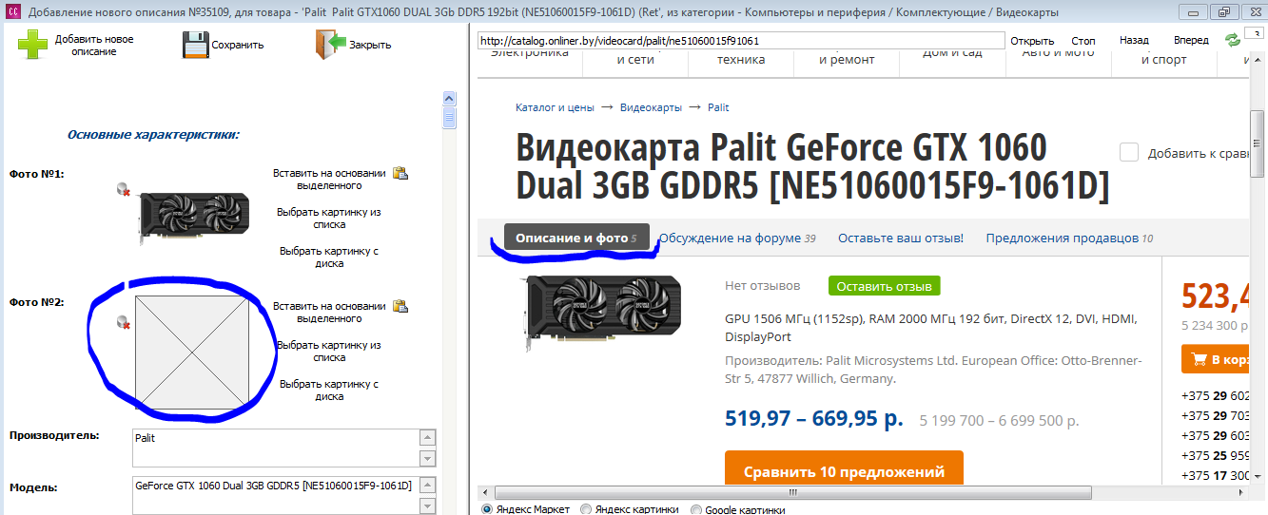The image size is (1268, 515).
Task: Click the Закрыть button text
Action: click(x=370, y=45)
